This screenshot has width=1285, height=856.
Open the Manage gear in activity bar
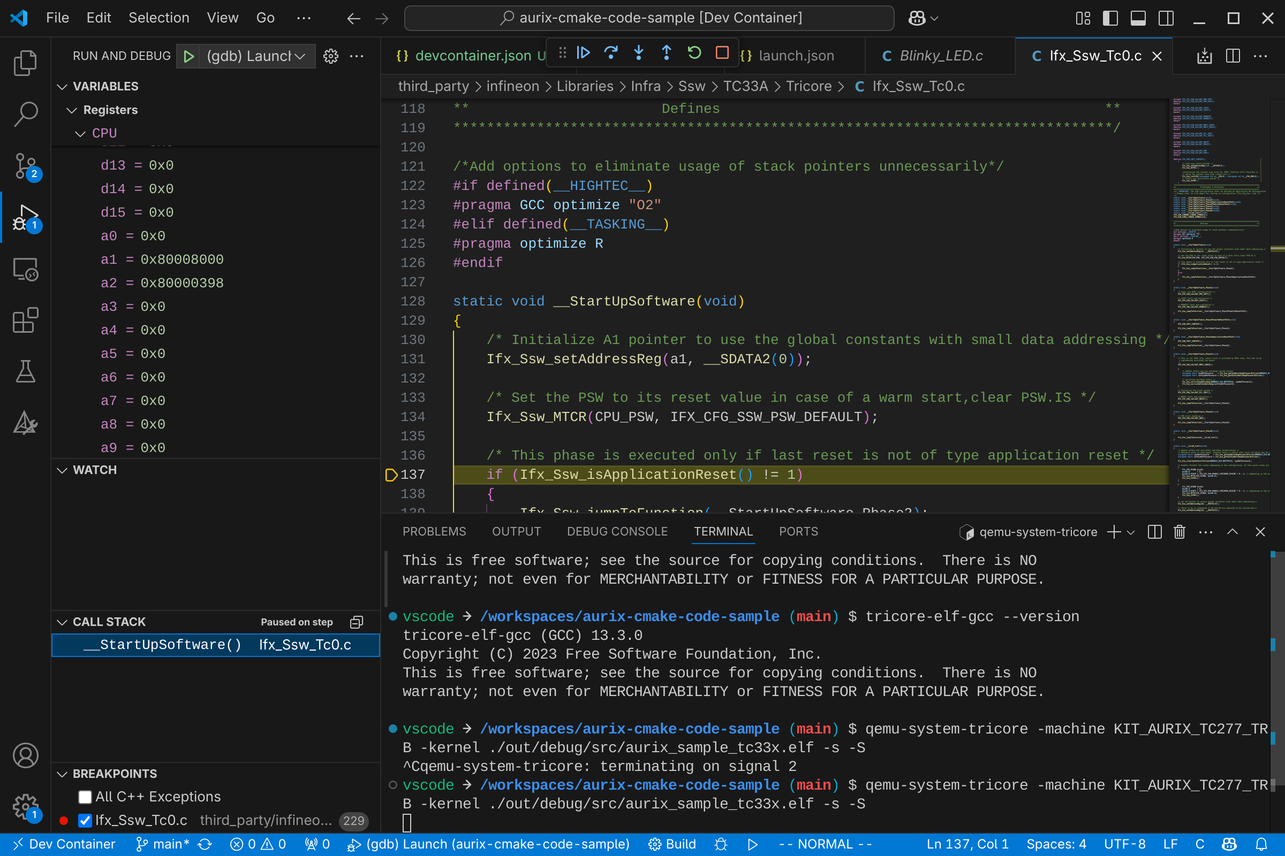[25, 807]
